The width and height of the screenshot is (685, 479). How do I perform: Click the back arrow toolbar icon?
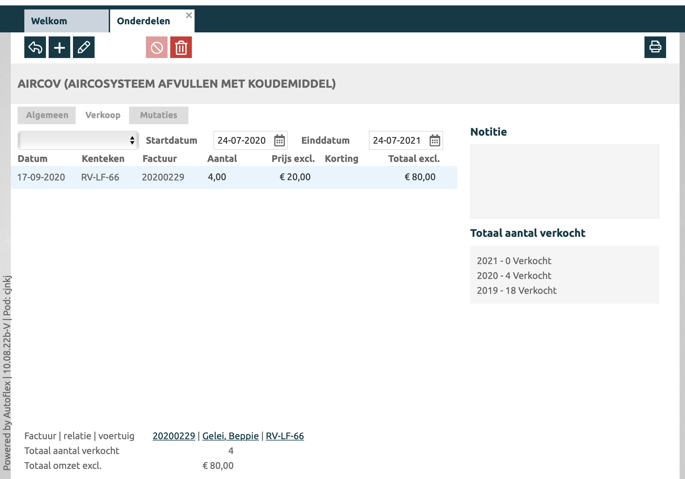[x=35, y=47]
